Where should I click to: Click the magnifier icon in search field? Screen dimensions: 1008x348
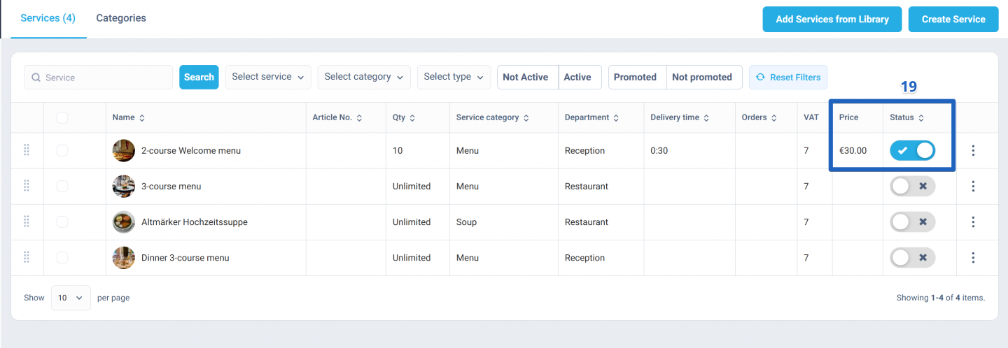36,78
